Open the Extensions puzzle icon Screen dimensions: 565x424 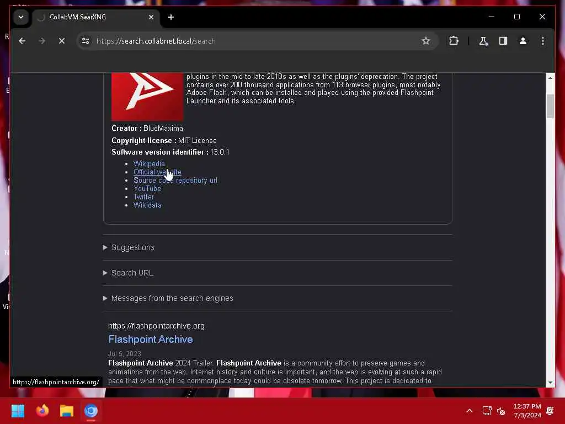454,41
